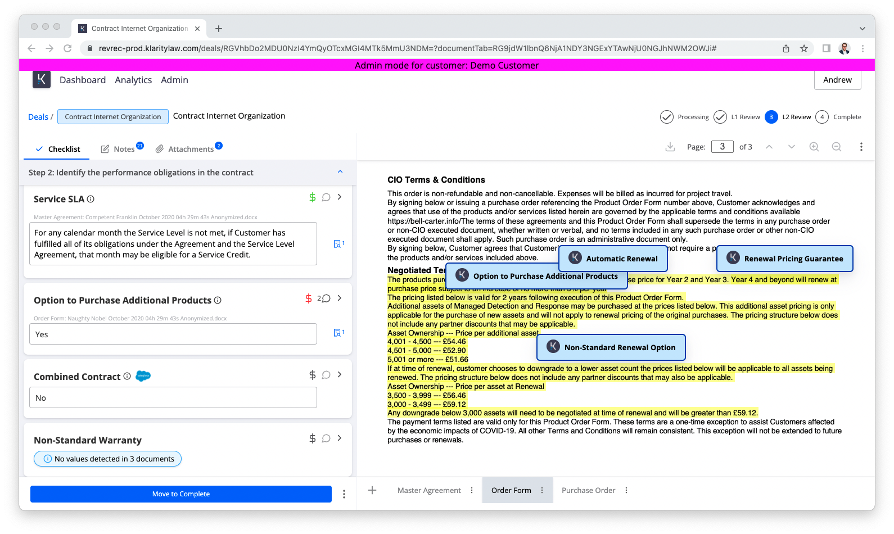Image resolution: width=894 pixels, height=534 pixels.
Task: Bookmark this page with the star icon
Action: point(804,48)
